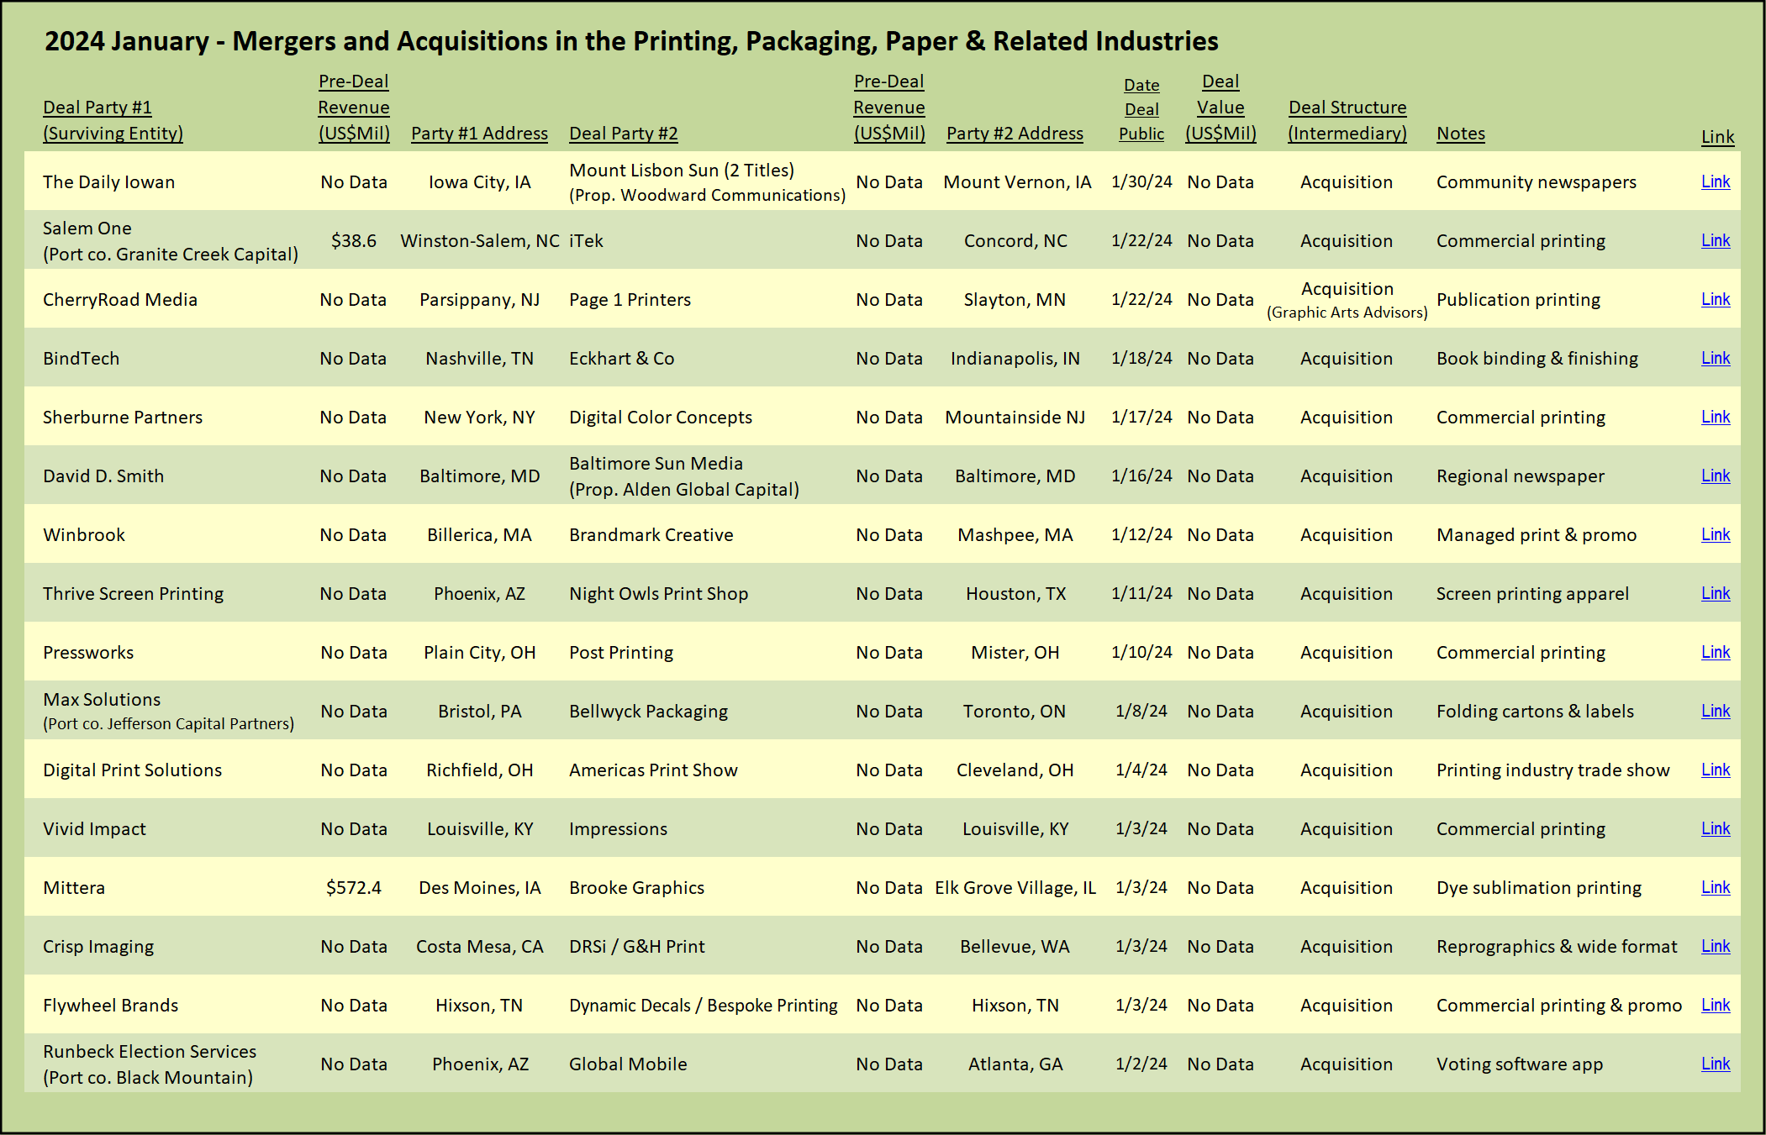
Task: Click the 'Mount Lisbon Sun (2 Titles)' cell
Action: pyautogui.click(x=682, y=171)
